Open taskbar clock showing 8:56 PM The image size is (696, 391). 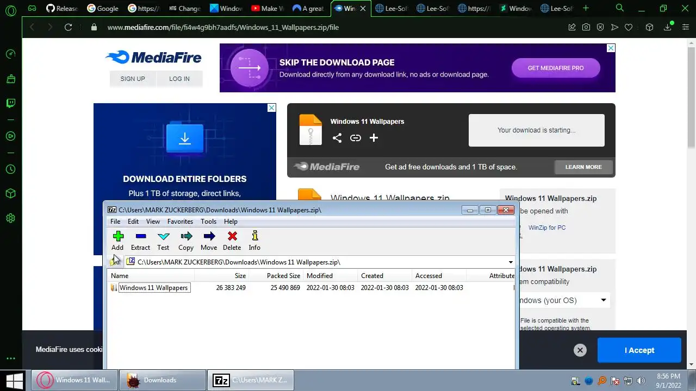[668, 380]
